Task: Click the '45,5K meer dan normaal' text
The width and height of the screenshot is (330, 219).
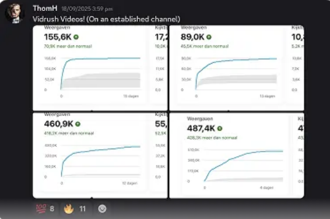Action: [x=205, y=46]
